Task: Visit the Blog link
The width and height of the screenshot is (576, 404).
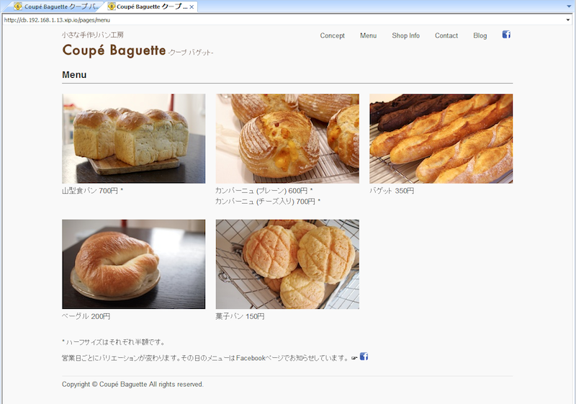Action: pos(480,35)
